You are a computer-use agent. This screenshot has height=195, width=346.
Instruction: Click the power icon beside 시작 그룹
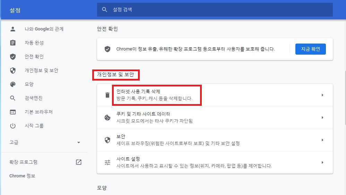pyautogui.click(x=13, y=126)
